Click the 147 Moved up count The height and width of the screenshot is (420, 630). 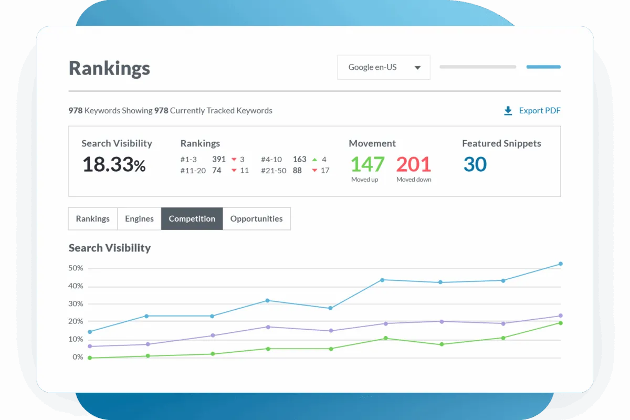(367, 164)
